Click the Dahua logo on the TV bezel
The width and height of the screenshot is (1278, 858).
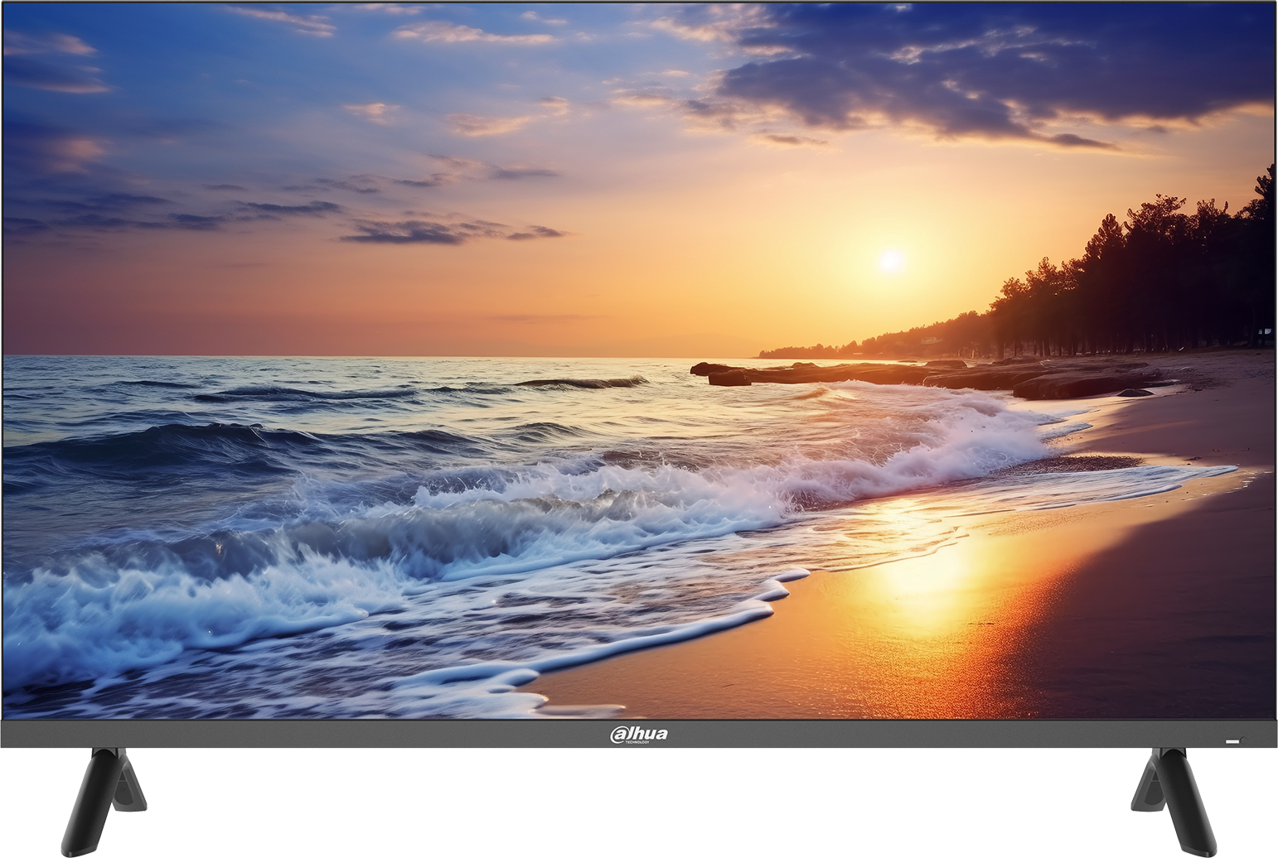[x=638, y=735]
